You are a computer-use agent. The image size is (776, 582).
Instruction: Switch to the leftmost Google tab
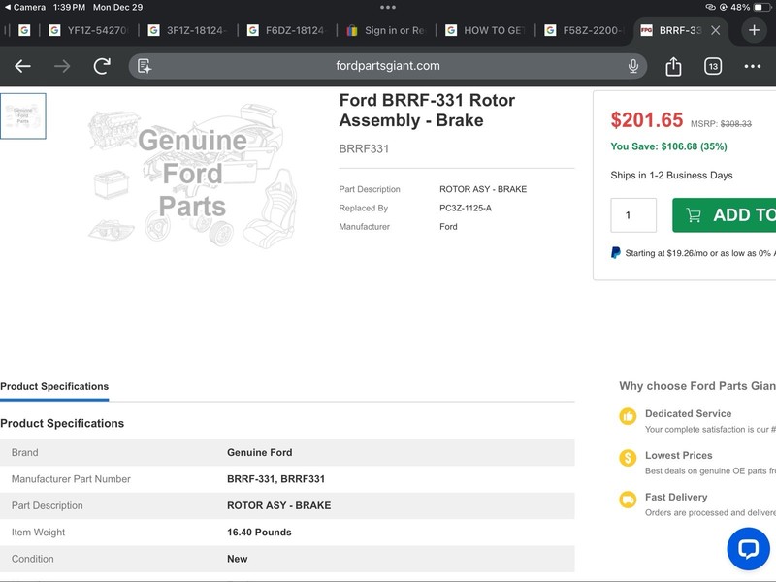click(23, 30)
